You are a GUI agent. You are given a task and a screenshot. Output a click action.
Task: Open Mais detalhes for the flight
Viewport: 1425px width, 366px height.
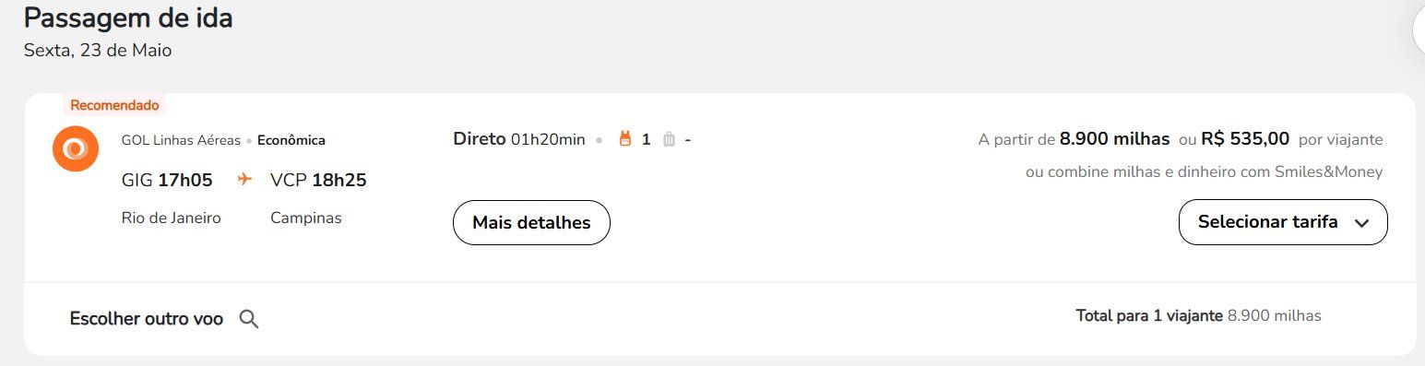(531, 222)
